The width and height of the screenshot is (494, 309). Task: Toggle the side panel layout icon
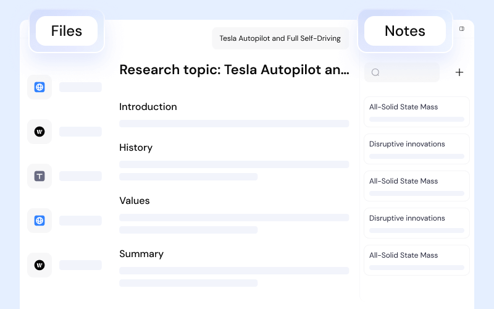coord(461,28)
